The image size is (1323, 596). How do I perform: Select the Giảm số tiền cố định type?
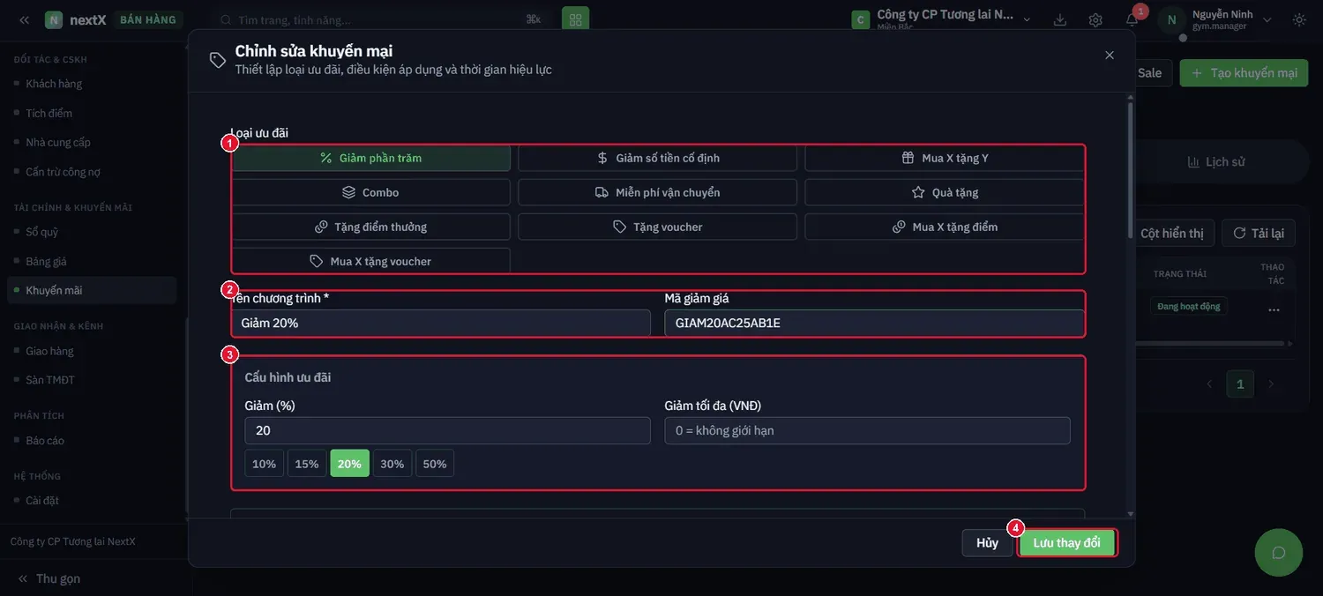coord(657,158)
